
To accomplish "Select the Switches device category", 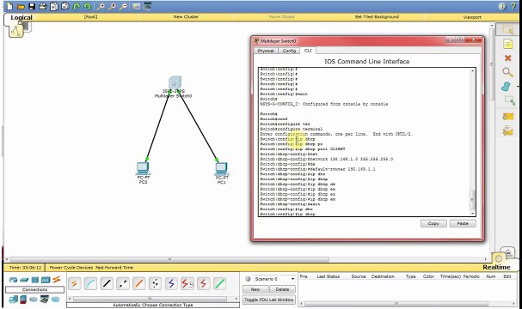I will [x=24, y=280].
